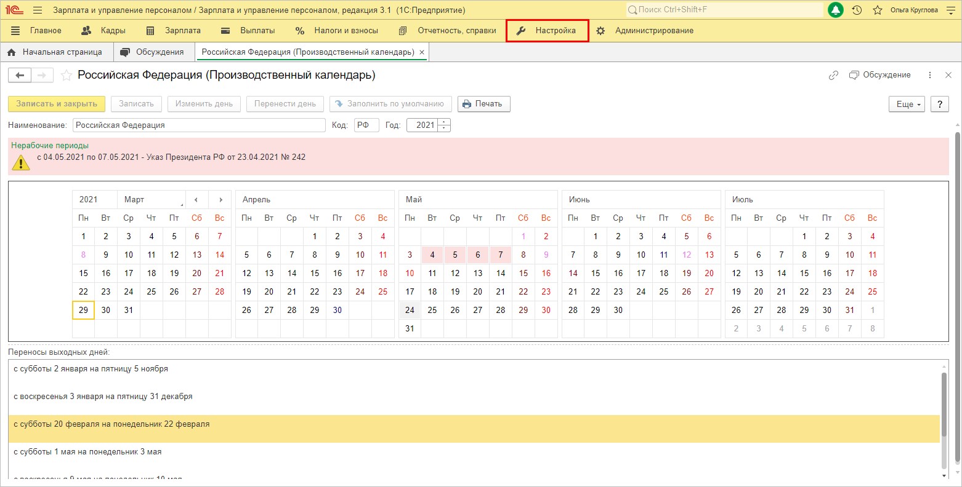Open Кадры section
Image resolution: width=962 pixels, height=487 pixels.
coord(104,30)
